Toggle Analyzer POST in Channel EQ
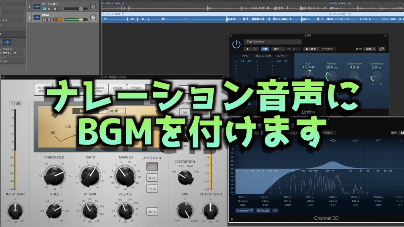The image size is (404, 227). pos(245,210)
